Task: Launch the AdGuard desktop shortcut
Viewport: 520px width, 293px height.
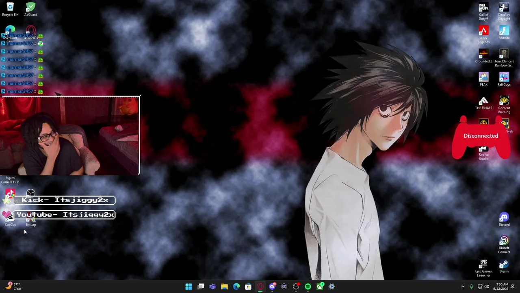Action: pyautogui.click(x=30, y=9)
